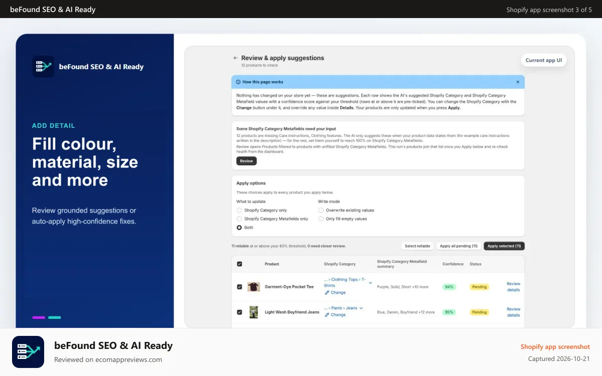Click the 'Confidence' column header

coord(453,264)
